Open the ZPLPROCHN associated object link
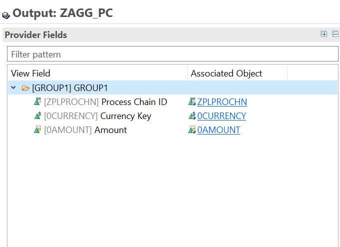340x247 pixels. coord(222,102)
